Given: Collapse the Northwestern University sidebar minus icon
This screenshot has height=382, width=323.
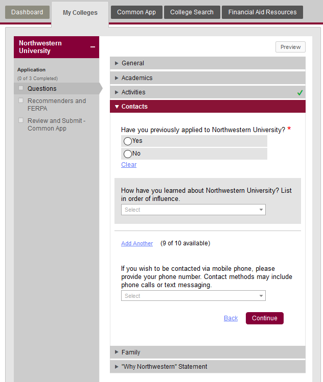Looking at the screenshot, I should click(x=93, y=47).
